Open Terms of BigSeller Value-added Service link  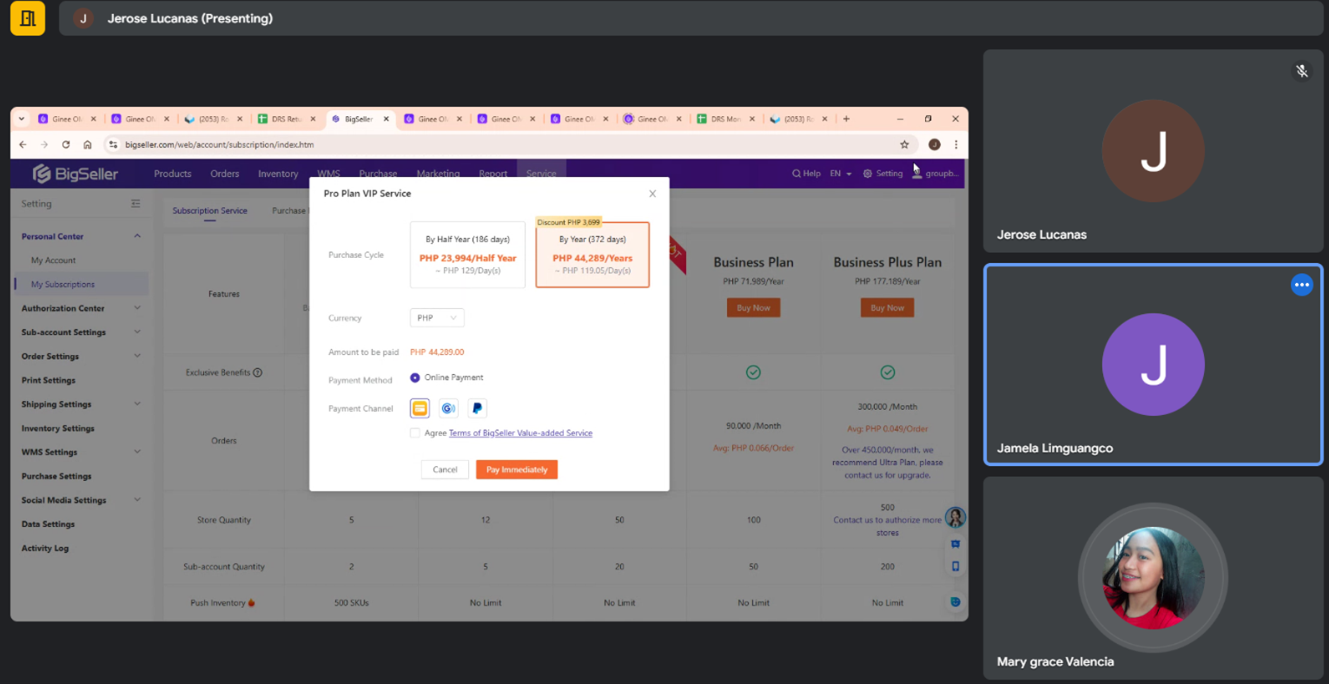tap(520, 433)
